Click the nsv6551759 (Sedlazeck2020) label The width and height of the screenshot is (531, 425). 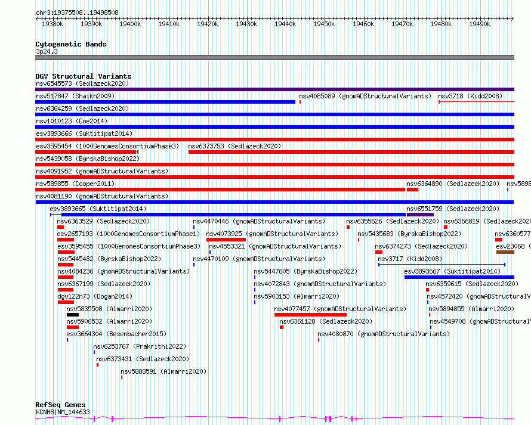tap(453, 209)
